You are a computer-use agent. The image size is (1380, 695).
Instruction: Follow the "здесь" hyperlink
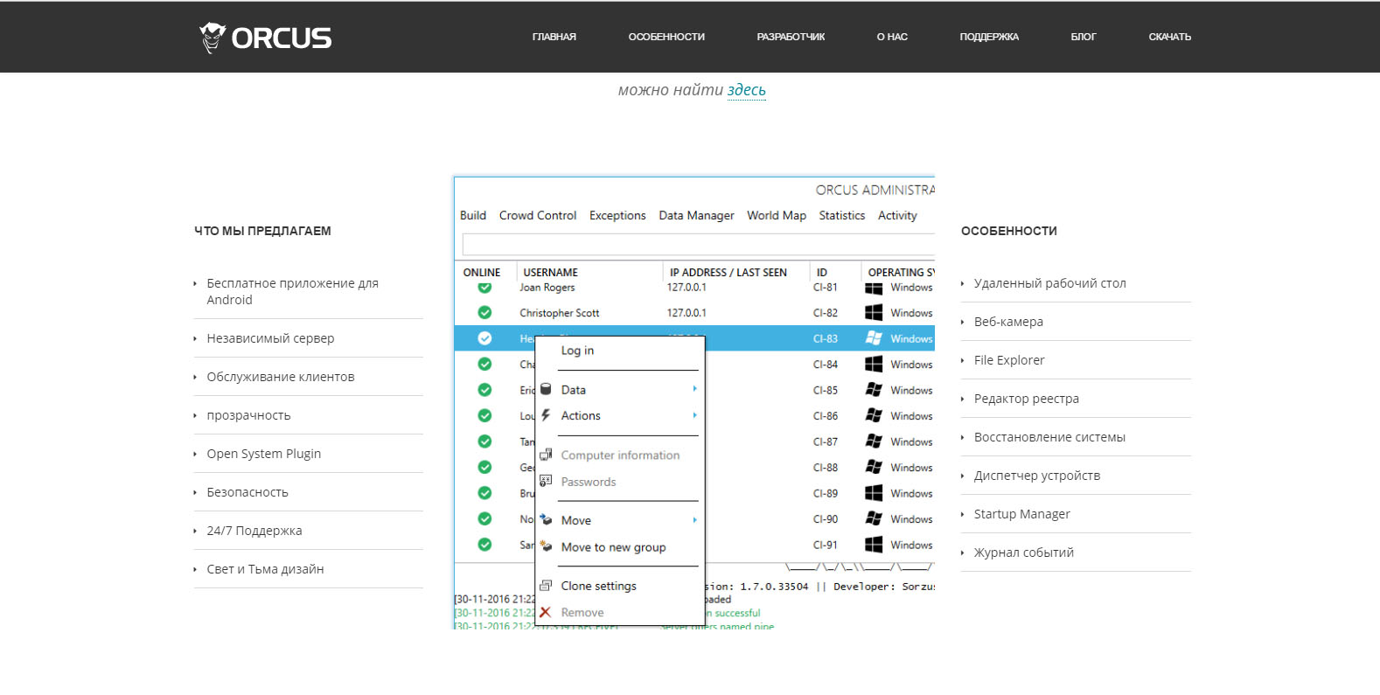click(x=746, y=90)
